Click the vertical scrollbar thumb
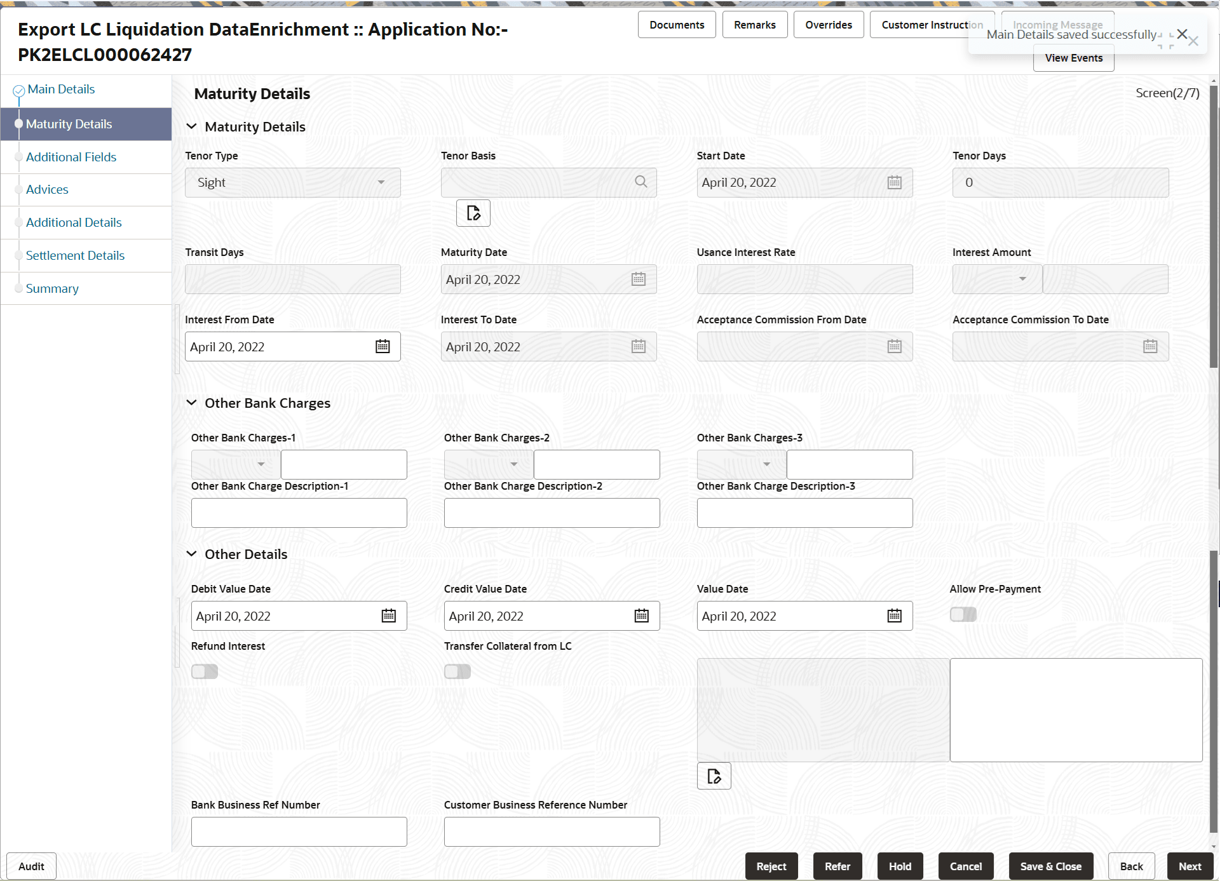The width and height of the screenshot is (1220, 881). (x=1214, y=225)
